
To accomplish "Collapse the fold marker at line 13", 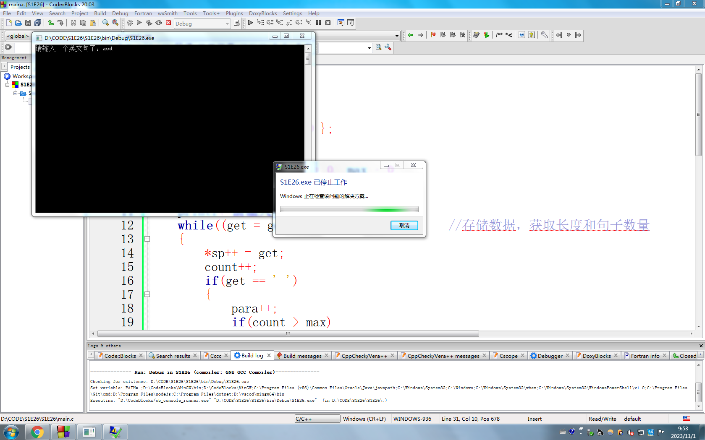I will (147, 239).
